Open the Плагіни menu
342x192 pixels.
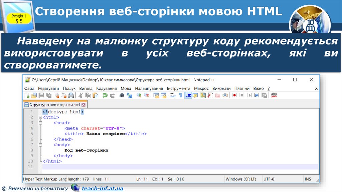point(242,88)
